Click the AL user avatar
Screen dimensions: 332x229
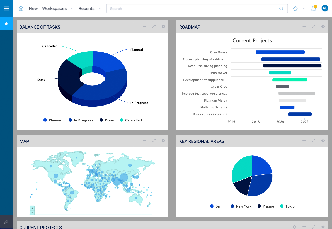[325, 8]
